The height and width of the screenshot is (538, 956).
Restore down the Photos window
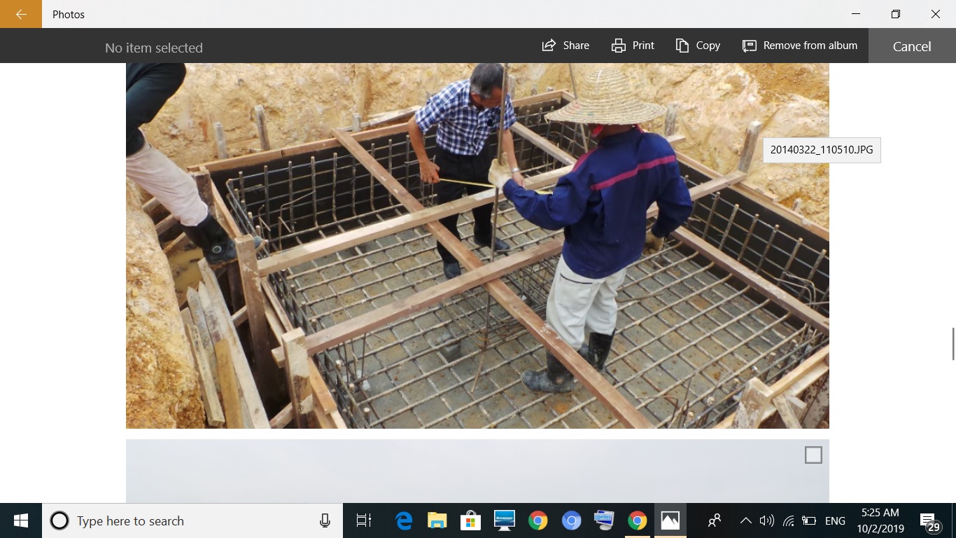tap(896, 14)
